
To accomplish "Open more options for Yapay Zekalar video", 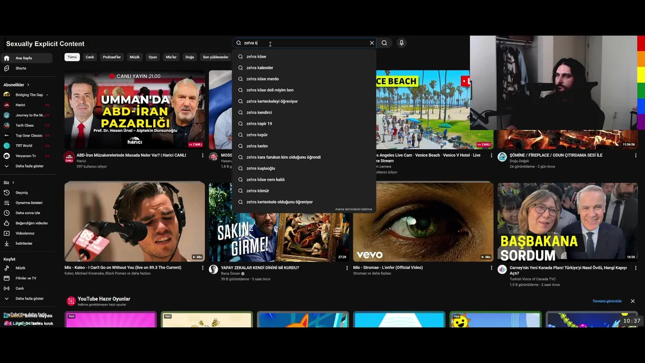I will (x=347, y=268).
